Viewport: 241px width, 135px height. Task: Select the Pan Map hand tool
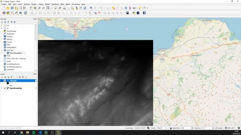[x=31, y=8]
